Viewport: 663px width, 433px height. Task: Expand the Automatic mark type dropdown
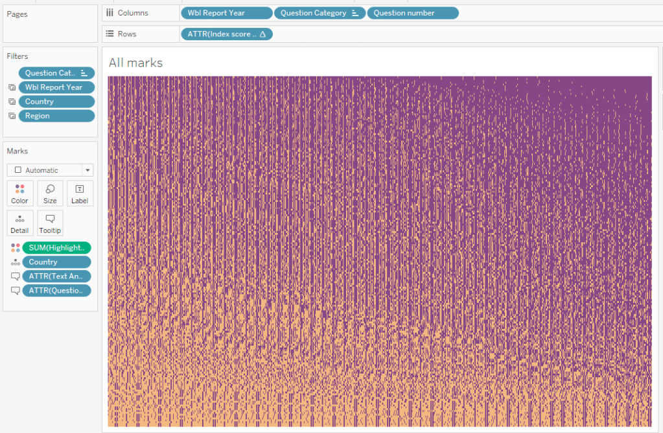click(x=87, y=170)
